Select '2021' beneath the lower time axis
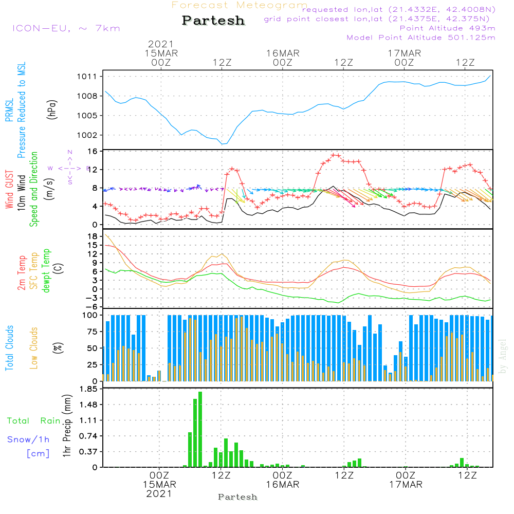514x514 pixels. point(159,494)
